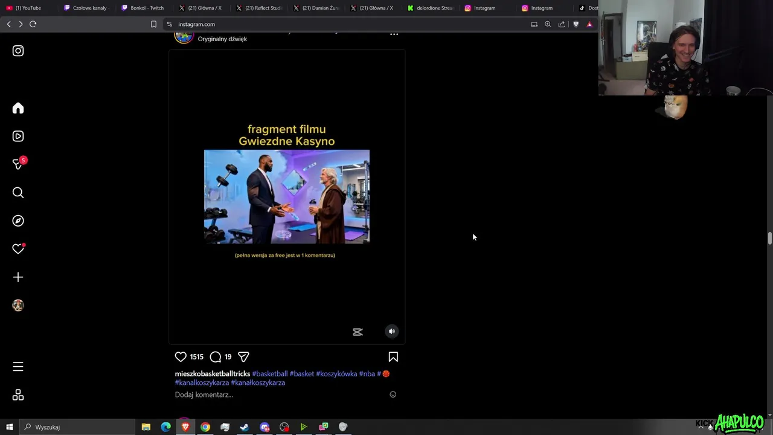Click the Wyszukaj taskbar search box

coord(77,427)
